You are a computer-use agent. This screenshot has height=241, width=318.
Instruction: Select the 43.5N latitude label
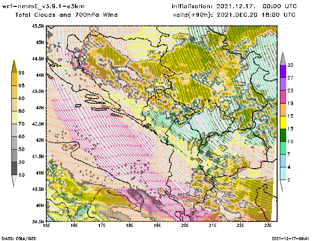coord(38,91)
